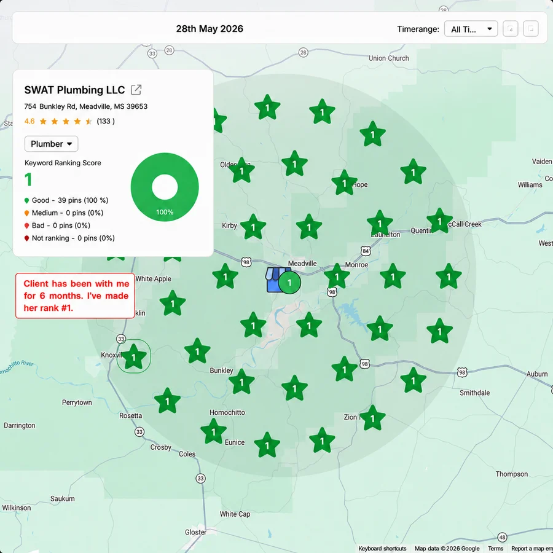
Task: Click the White Cap label on map
Action: tap(235, 514)
